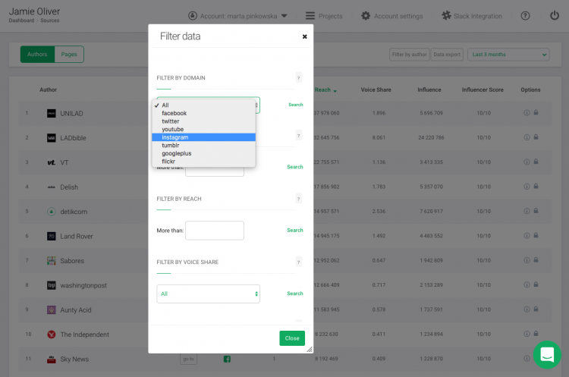569x377 pixels.
Task: Click the Sky News author name
Action: tap(74, 359)
